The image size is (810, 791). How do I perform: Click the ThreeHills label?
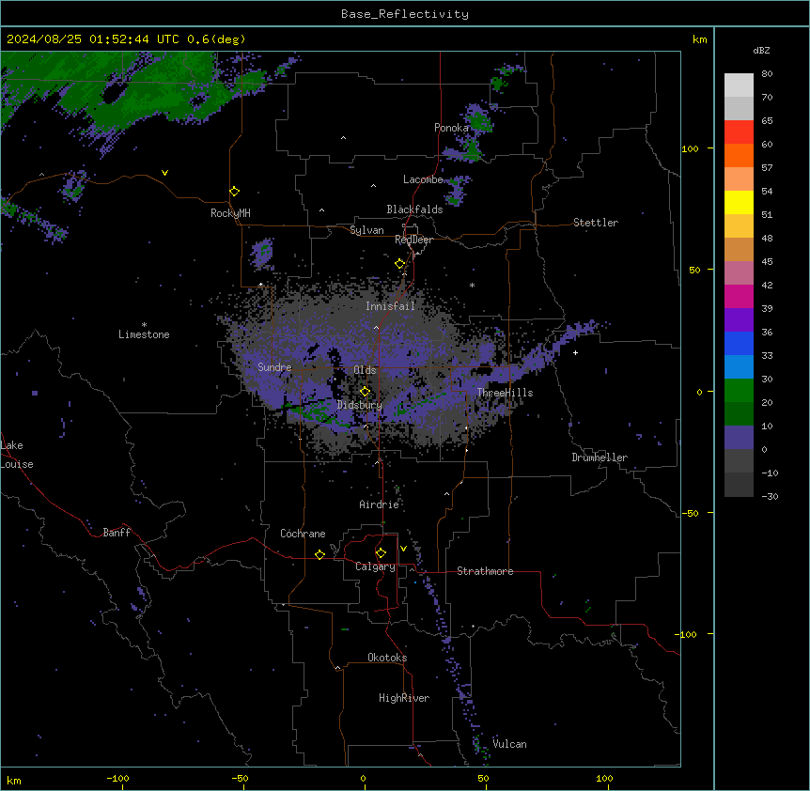coord(505,393)
